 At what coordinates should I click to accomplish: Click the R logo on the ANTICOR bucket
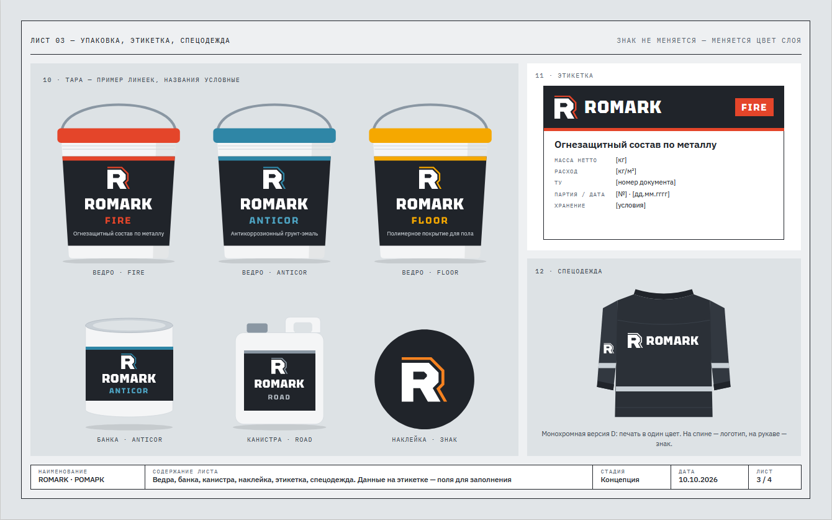coord(274,178)
